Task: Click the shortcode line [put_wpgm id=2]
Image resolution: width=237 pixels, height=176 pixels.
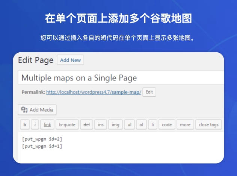Action: (x=42, y=139)
